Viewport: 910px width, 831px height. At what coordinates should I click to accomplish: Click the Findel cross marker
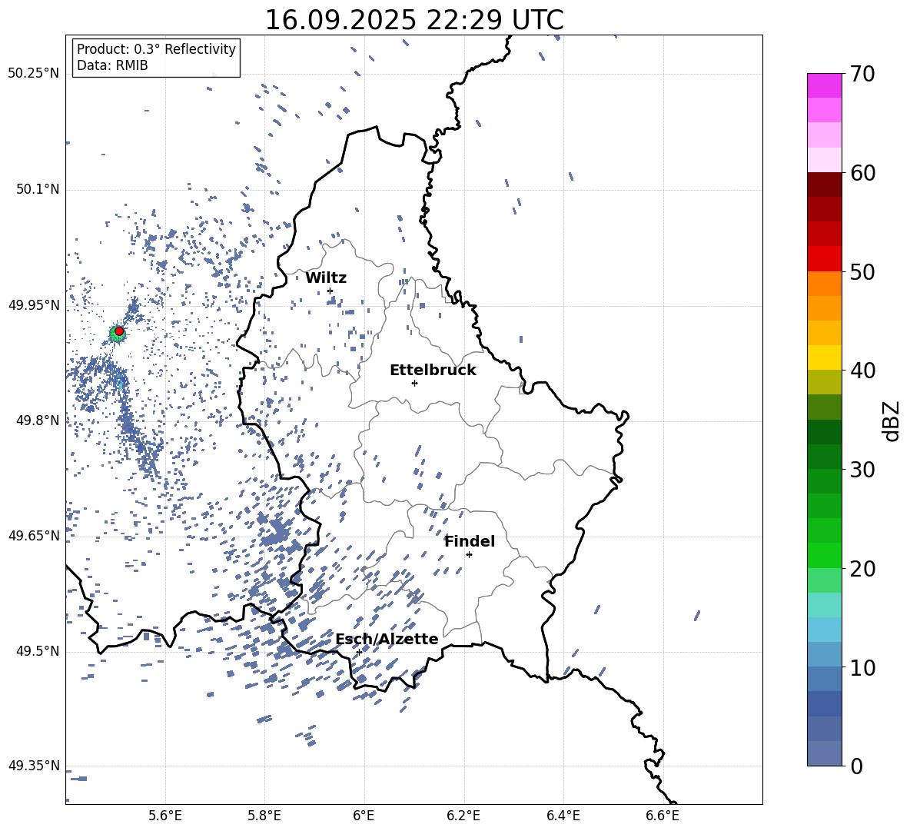[469, 554]
